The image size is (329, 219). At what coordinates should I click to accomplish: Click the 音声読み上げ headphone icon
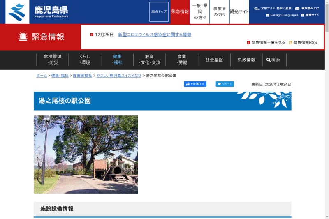297,8
